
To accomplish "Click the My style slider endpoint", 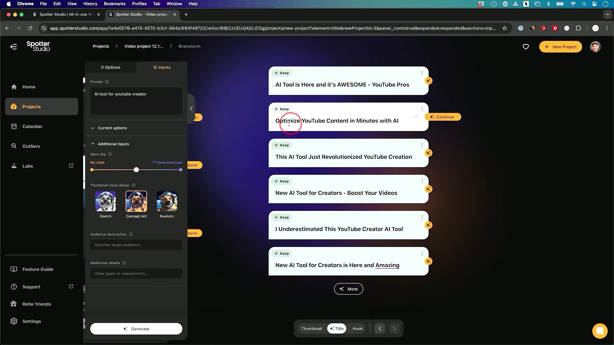I will click(92, 170).
